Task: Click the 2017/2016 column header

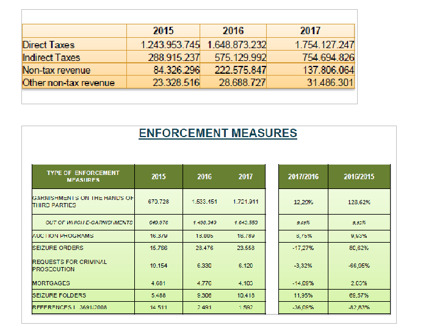Action: pos(303,177)
